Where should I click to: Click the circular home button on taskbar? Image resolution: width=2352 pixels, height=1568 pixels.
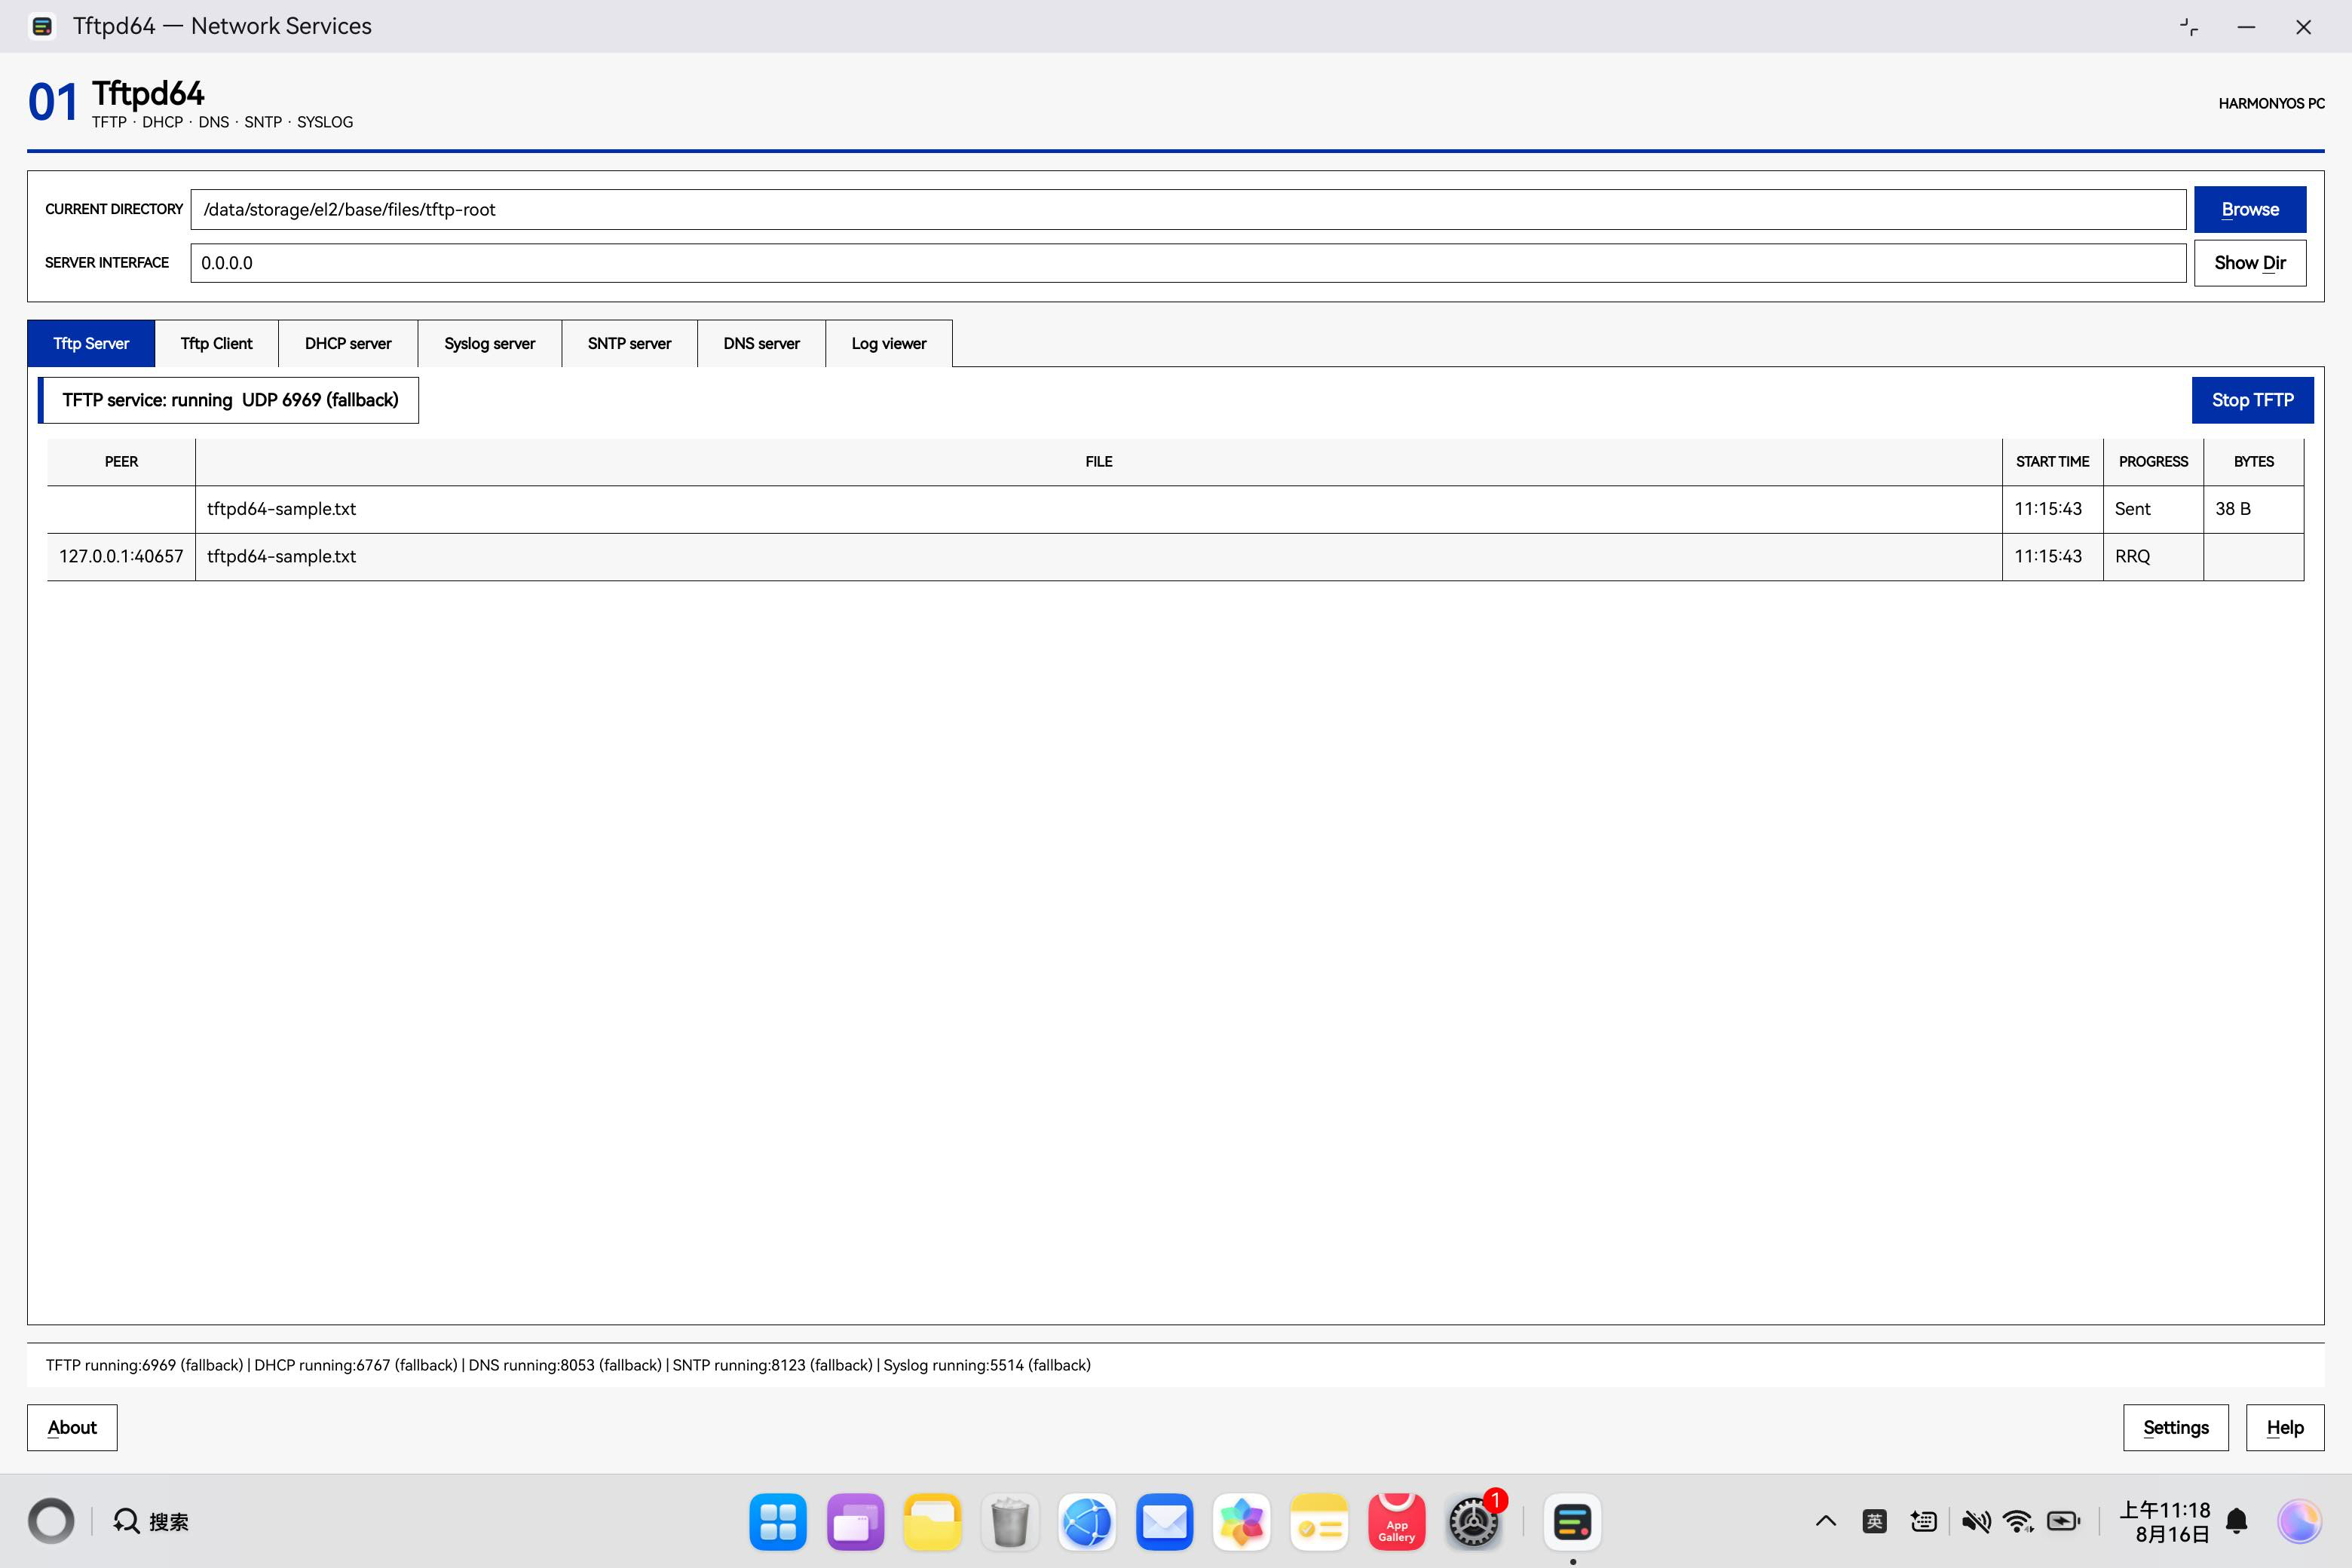[x=51, y=1522]
